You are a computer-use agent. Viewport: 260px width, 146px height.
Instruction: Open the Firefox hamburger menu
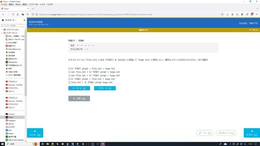tap(257, 15)
